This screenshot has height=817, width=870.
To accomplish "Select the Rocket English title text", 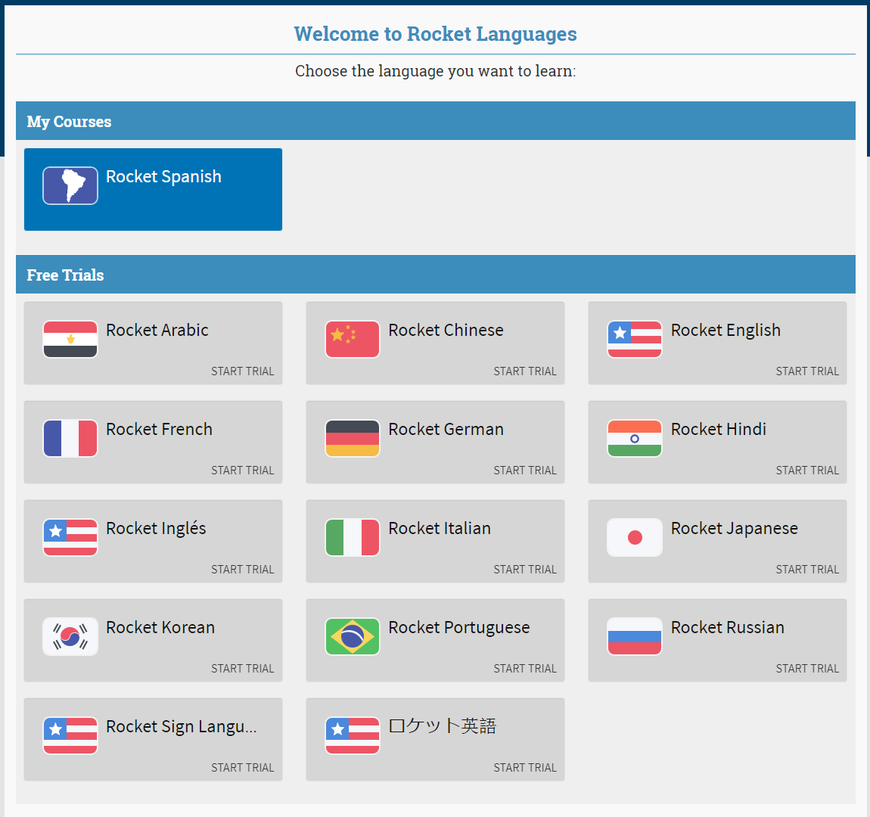I will 726,331.
